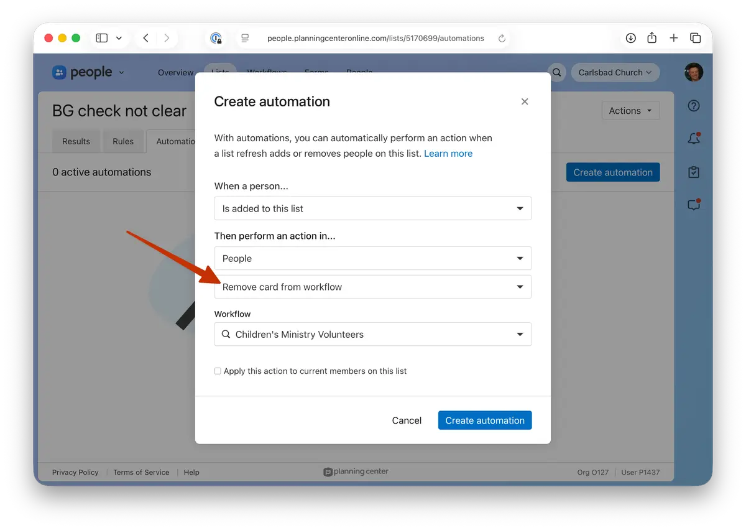Search with the magnifier icon
Image resolution: width=746 pixels, height=530 pixels.
point(557,72)
